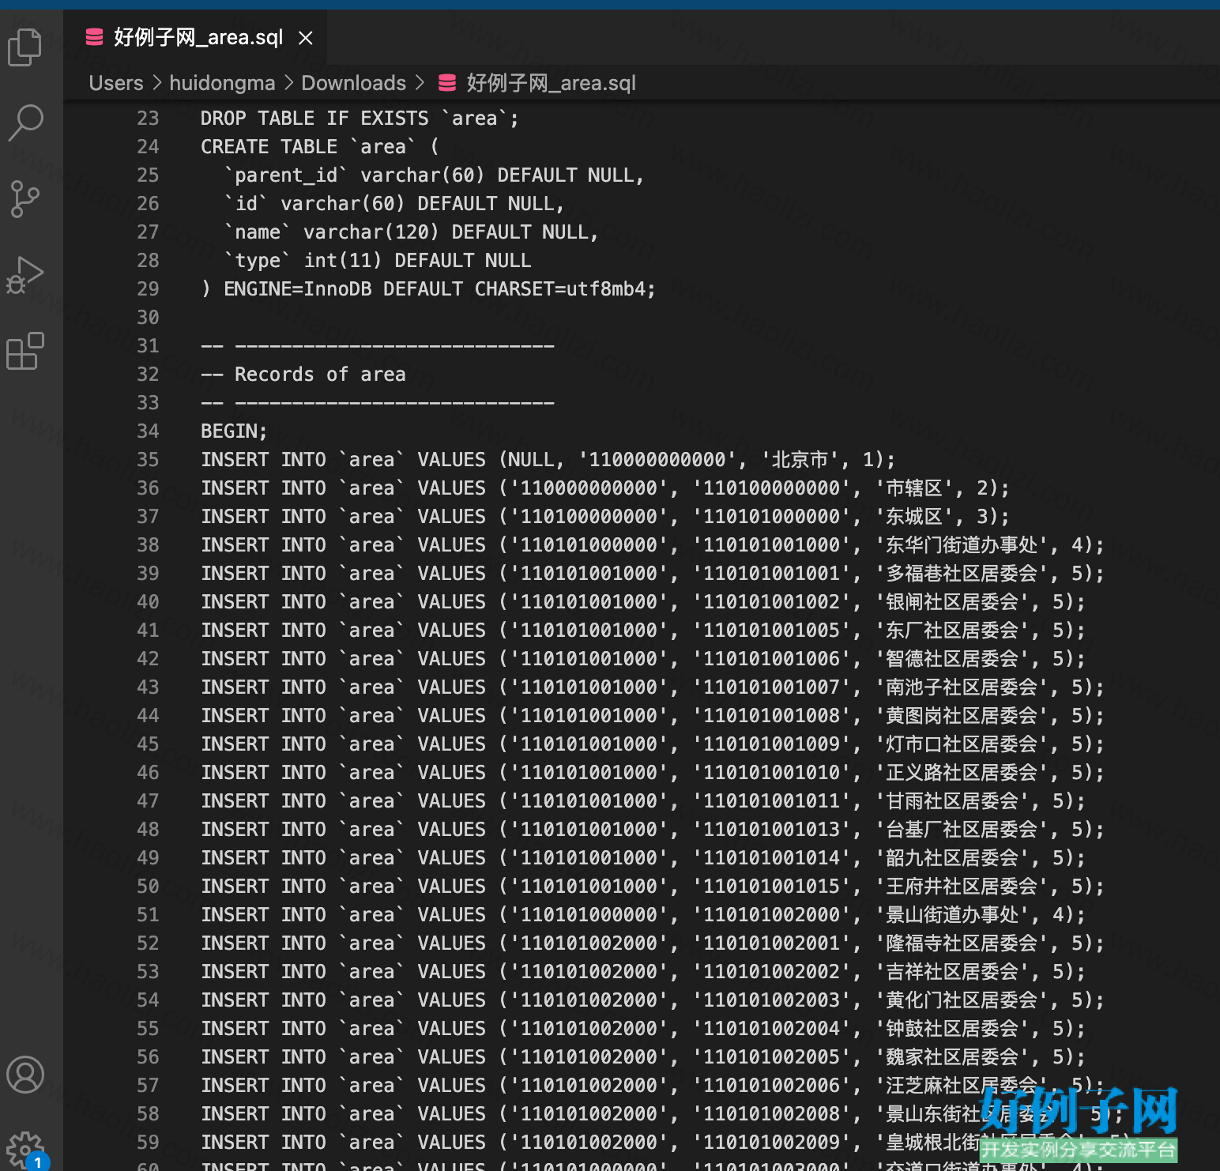
Task: Click the 好例子网_area.sql breadcrumb
Action: [x=551, y=83]
